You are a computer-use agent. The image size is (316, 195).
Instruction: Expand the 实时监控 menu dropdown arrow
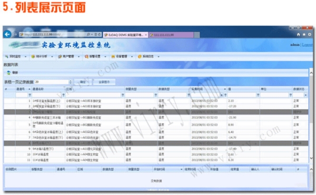26,57
